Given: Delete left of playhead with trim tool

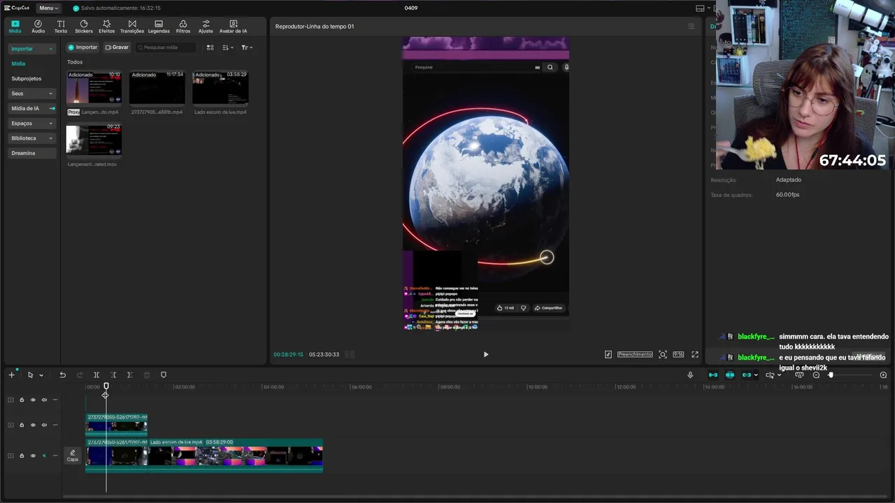Looking at the screenshot, I should pos(113,375).
